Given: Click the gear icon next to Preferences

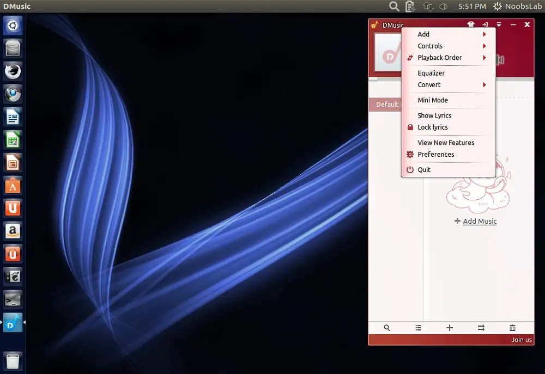Looking at the screenshot, I should pyautogui.click(x=410, y=154).
